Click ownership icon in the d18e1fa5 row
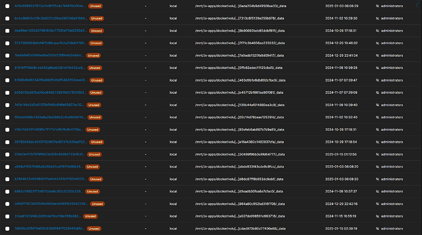This screenshot has width=422, height=235. tap(377, 130)
